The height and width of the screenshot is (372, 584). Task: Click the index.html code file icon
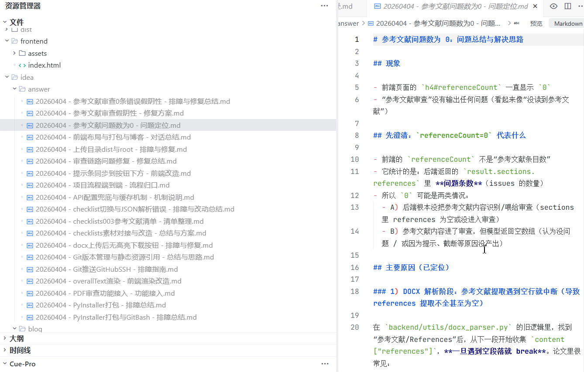pyautogui.click(x=22, y=65)
